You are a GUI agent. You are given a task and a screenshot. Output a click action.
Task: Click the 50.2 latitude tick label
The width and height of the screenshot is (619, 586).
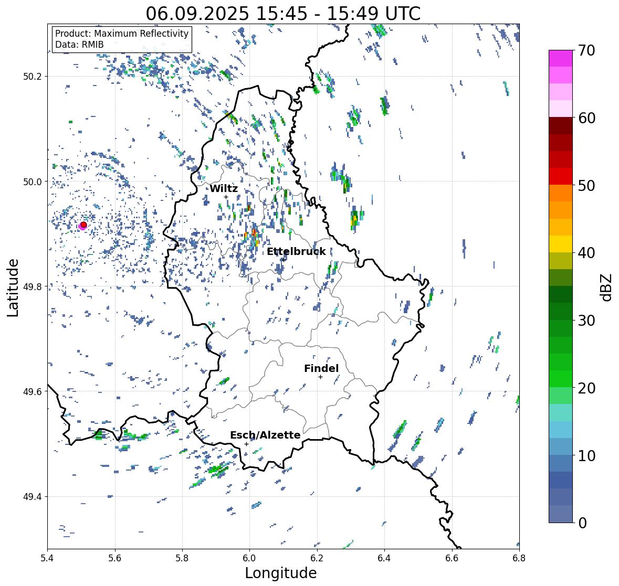coord(33,77)
